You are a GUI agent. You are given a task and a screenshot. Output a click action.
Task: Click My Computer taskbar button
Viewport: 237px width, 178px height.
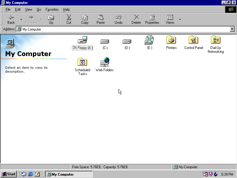(69, 174)
